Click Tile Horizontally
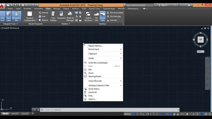This screenshot has height=119, width=212. tap(115, 13)
